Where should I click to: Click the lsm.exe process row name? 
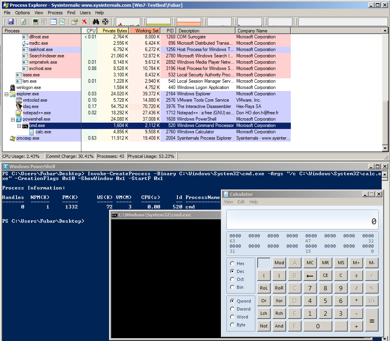point(30,81)
